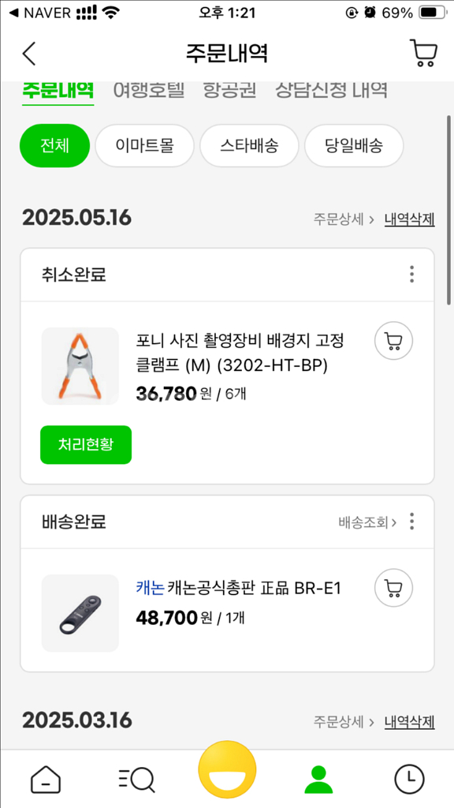This screenshot has width=454, height=808.
Task: Select the search icon in bottom bar
Action: [136, 778]
